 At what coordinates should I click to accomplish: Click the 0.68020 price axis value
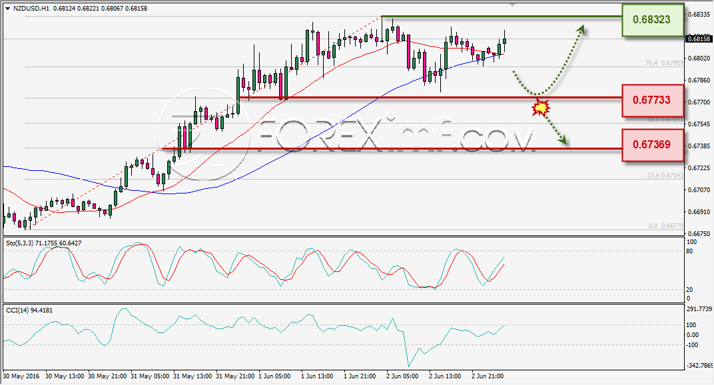click(699, 58)
